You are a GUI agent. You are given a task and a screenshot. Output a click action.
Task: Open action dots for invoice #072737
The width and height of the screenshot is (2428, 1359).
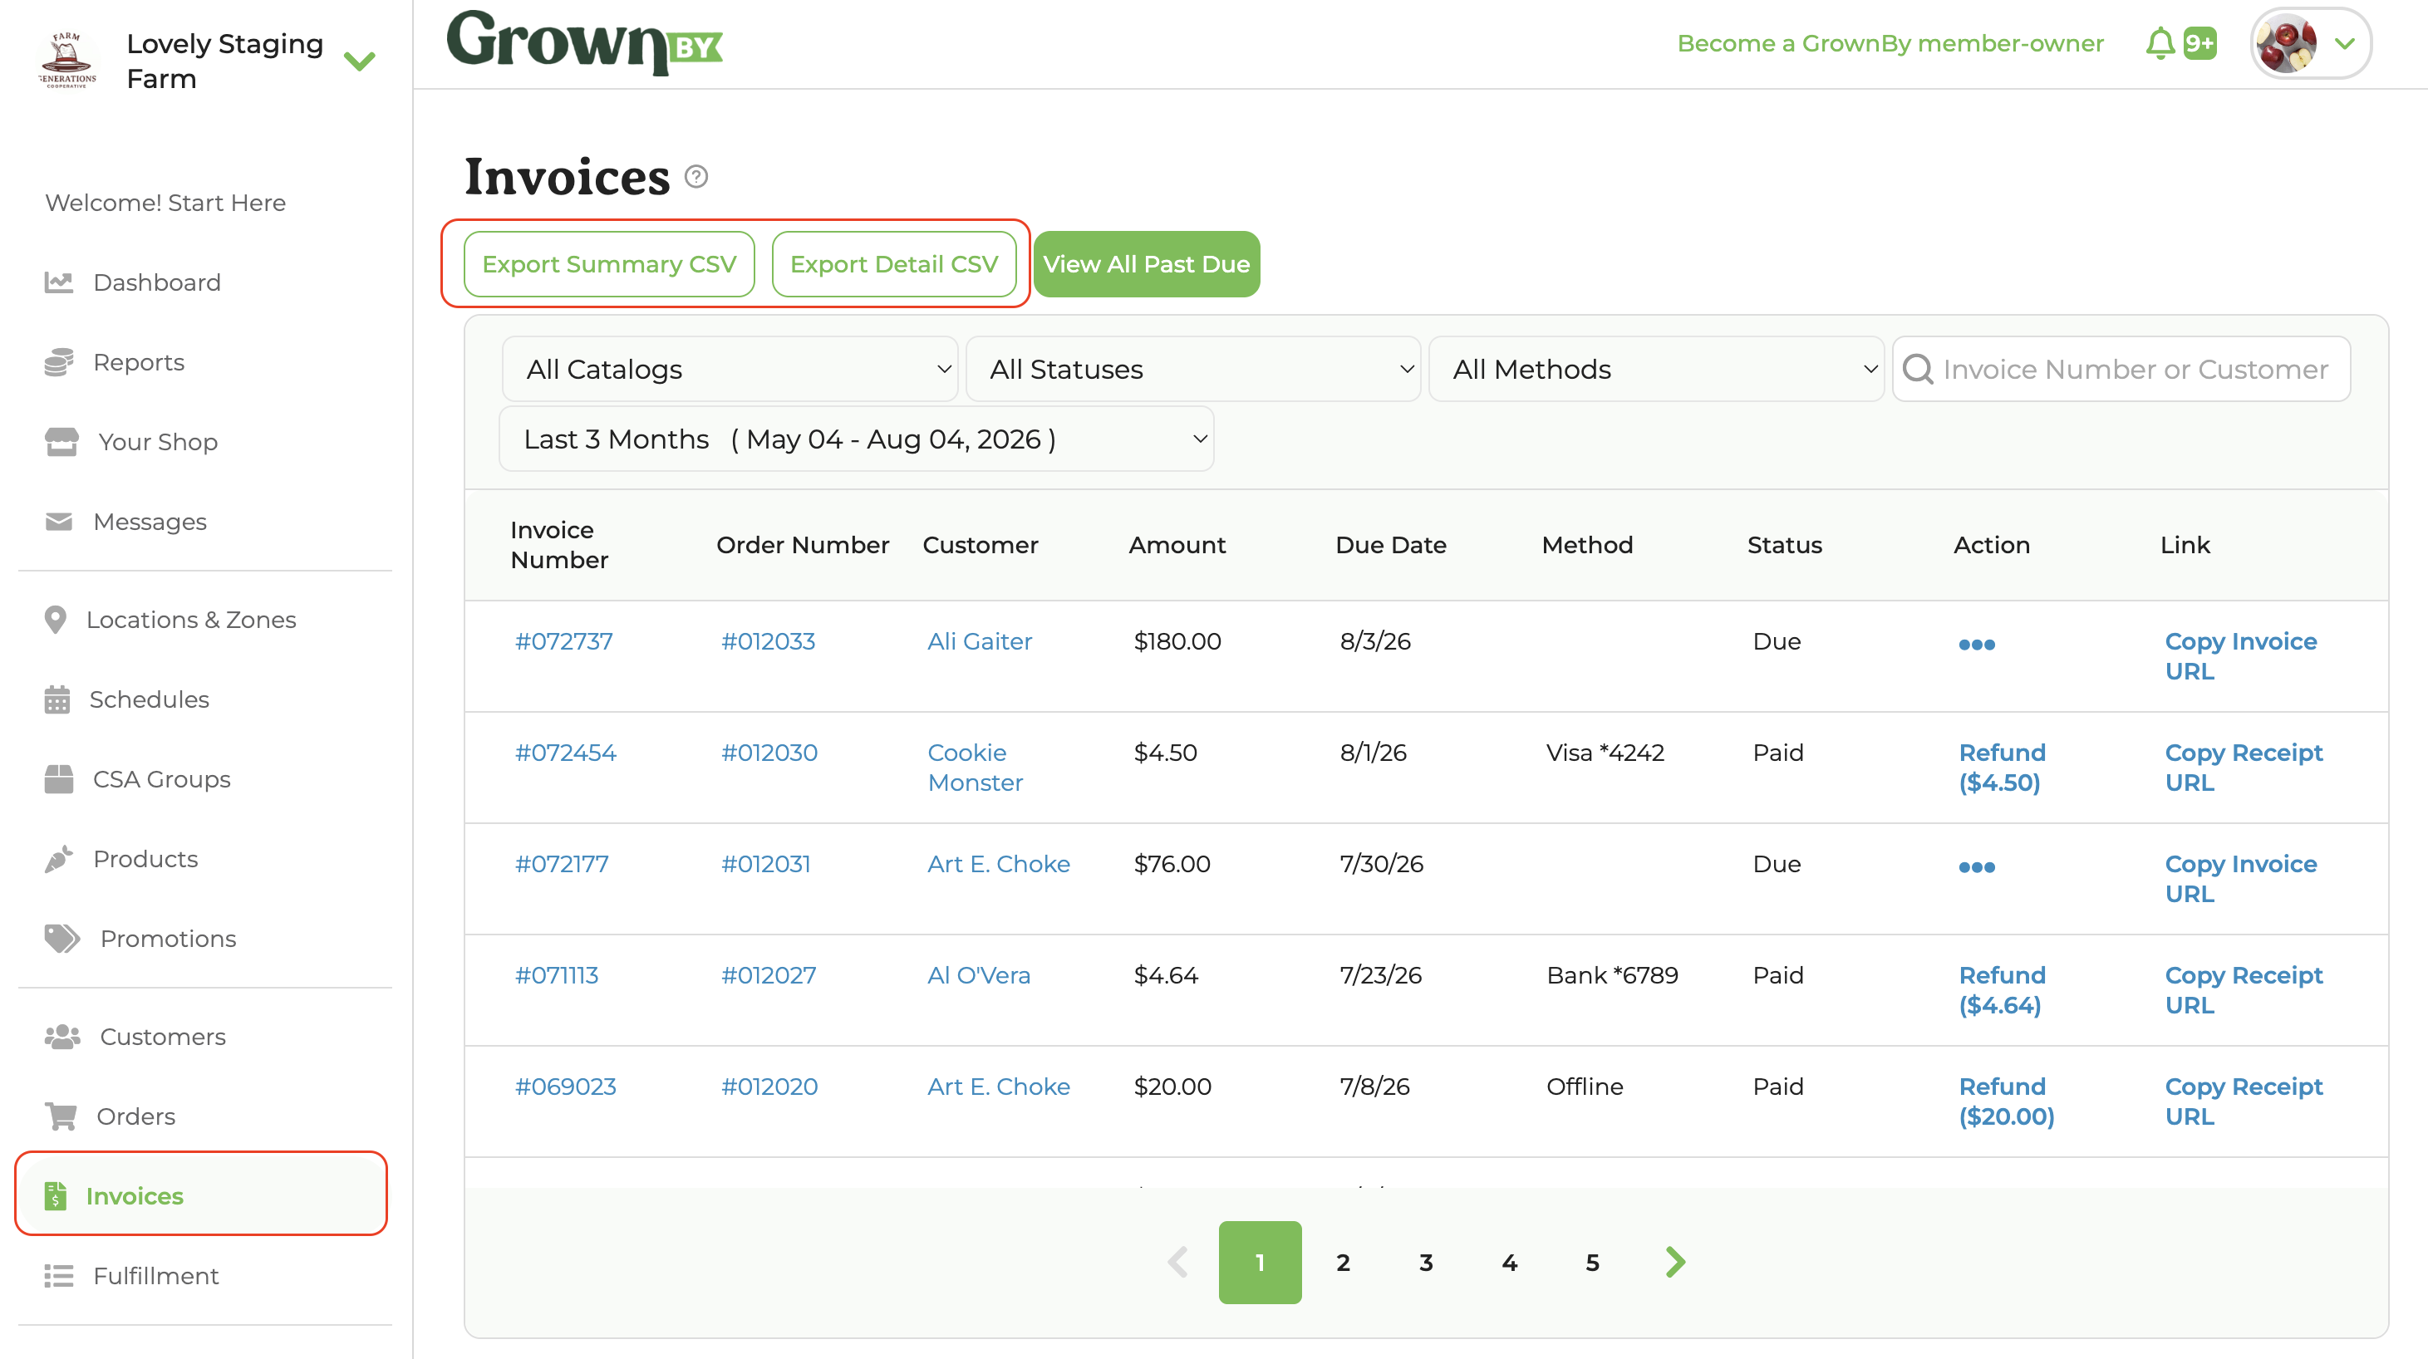coord(1977,645)
